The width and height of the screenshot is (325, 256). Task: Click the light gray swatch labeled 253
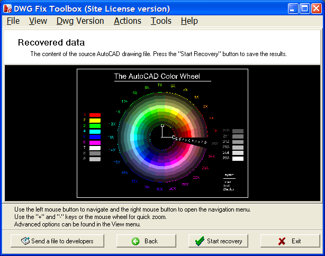click(x=238, y=148)
